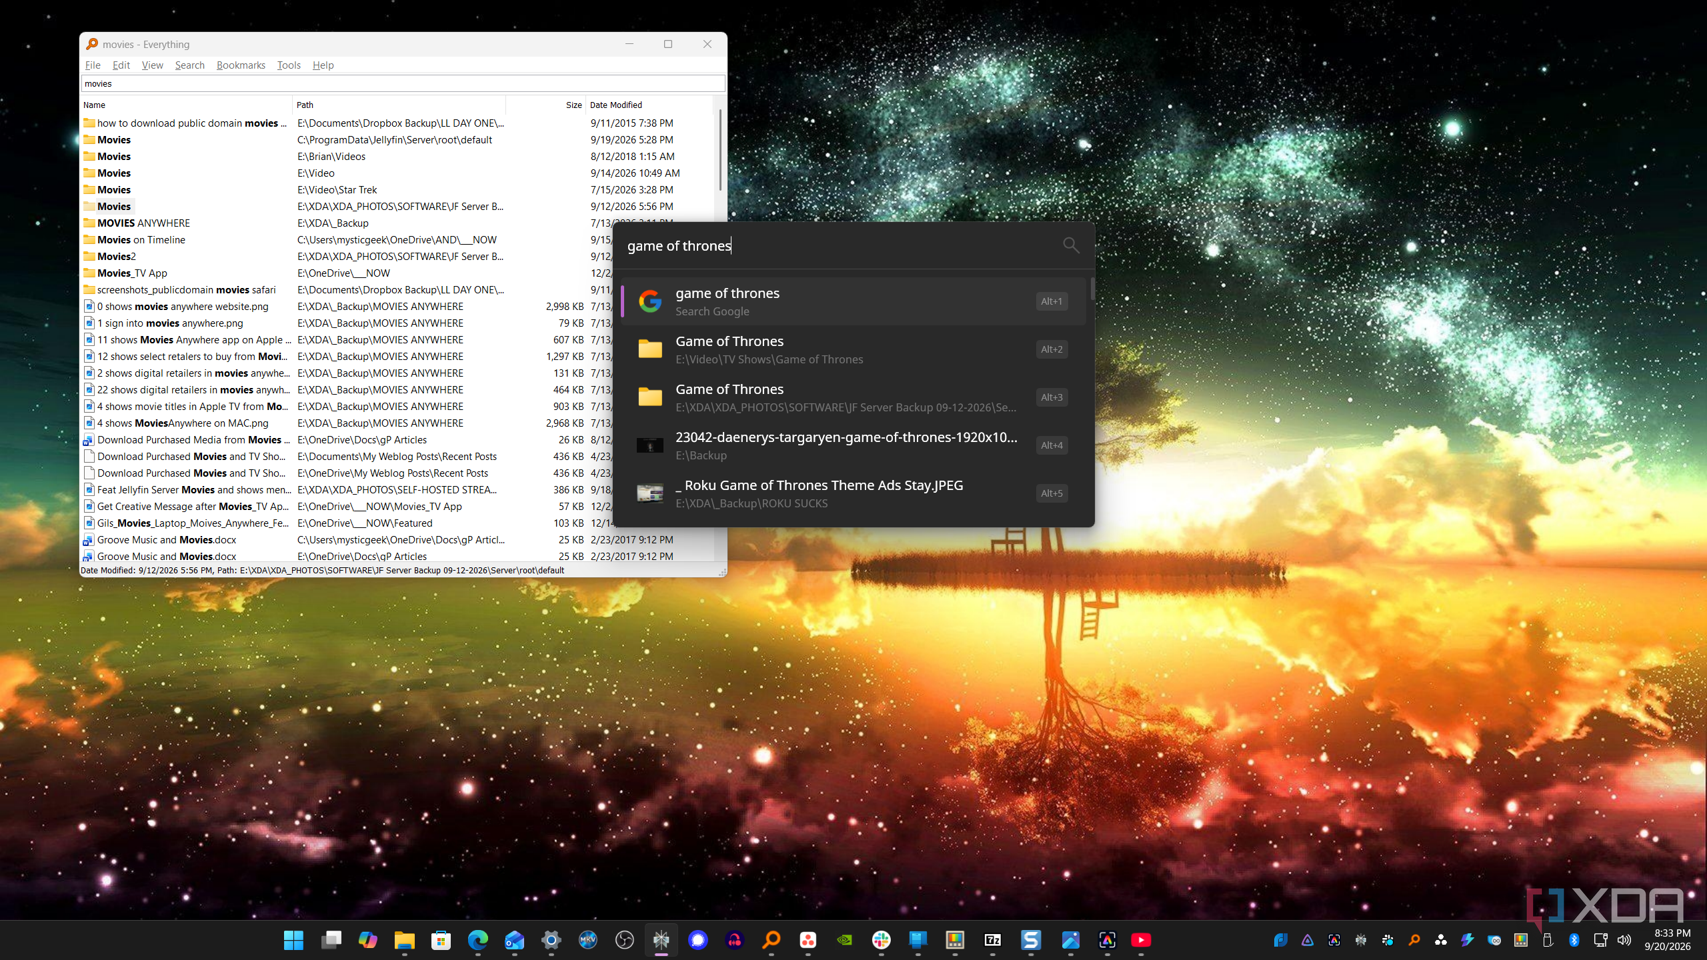Open the Edit menu in Everything
Viewport: 1707px width, 960px height.
pos(121,65)
